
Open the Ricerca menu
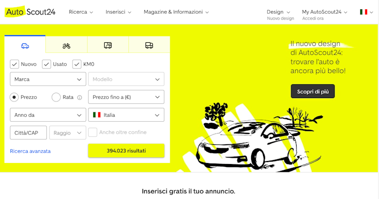[x=81, y=12]
